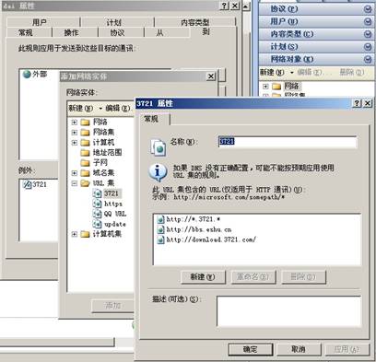Collapse the 协议 toolbox section

(368, 9)
